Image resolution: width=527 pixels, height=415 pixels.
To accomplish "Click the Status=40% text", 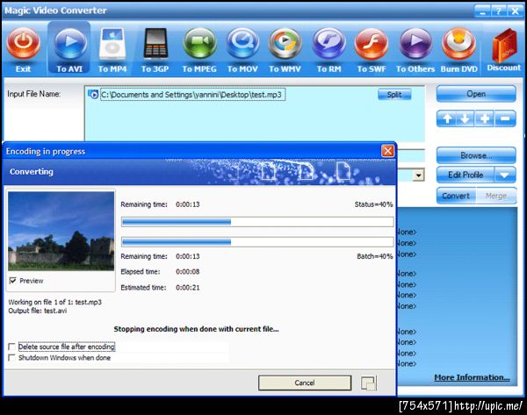I will (373, 204).
